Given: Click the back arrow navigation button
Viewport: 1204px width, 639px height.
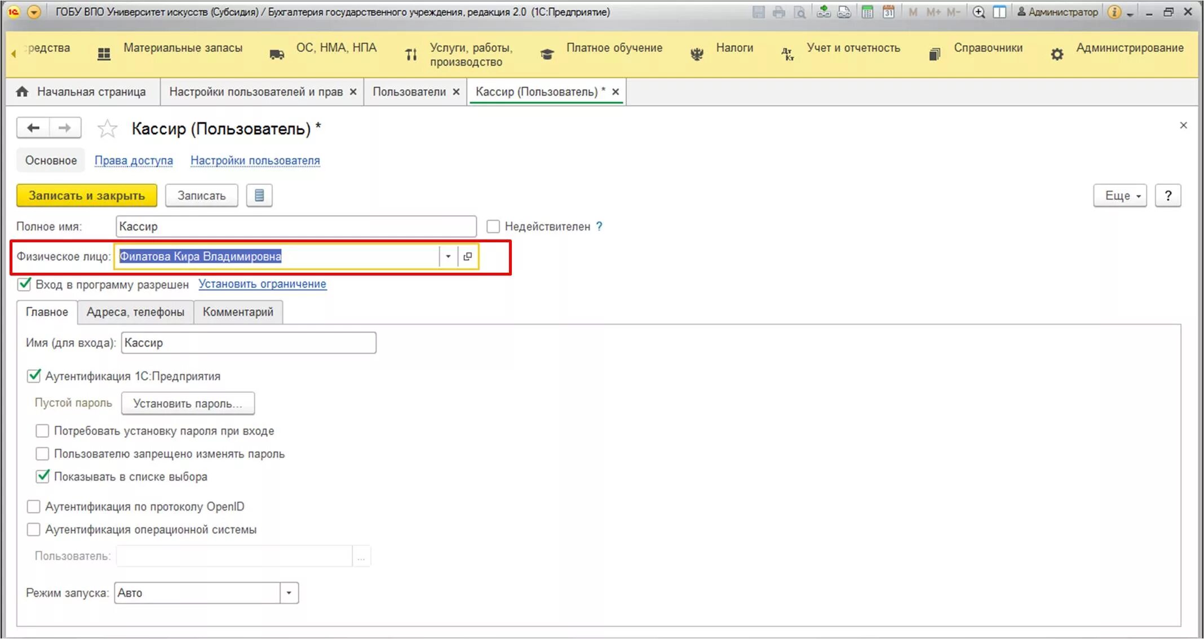Looking at the screenshot, I should pos(34,128).
